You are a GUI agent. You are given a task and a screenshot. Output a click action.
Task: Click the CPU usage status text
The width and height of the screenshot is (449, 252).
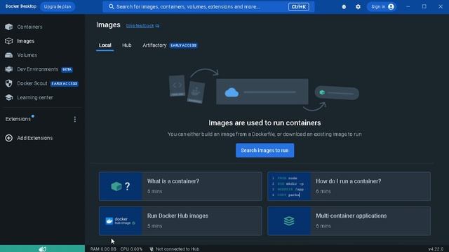tap(131, 249)
